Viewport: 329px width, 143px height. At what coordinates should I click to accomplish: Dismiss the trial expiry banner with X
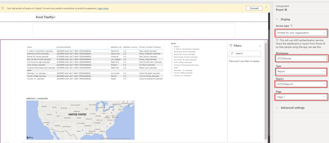[266, 7]
